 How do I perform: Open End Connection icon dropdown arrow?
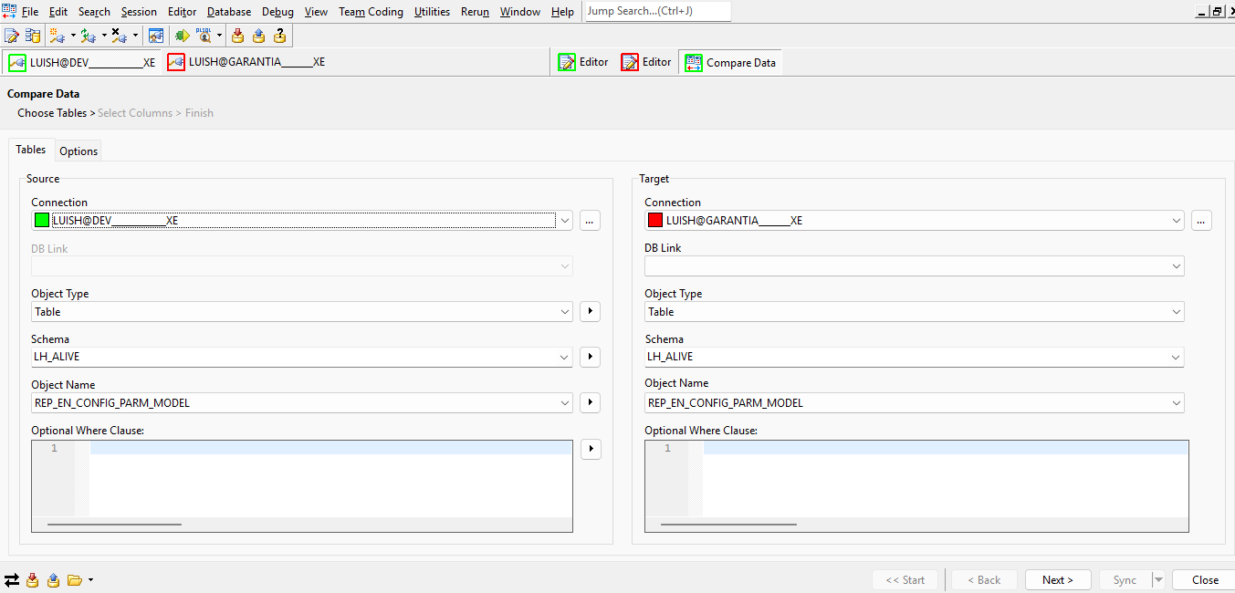click(135, 36)
